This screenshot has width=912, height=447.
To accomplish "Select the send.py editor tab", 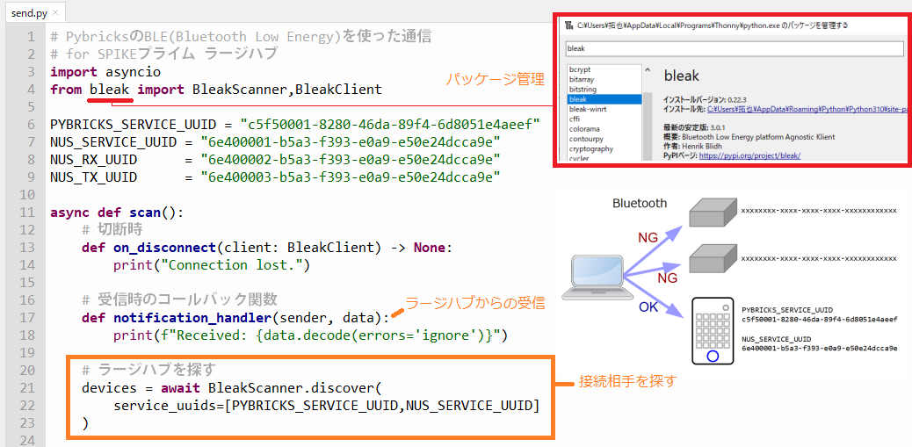I will (x=33, y=13).
